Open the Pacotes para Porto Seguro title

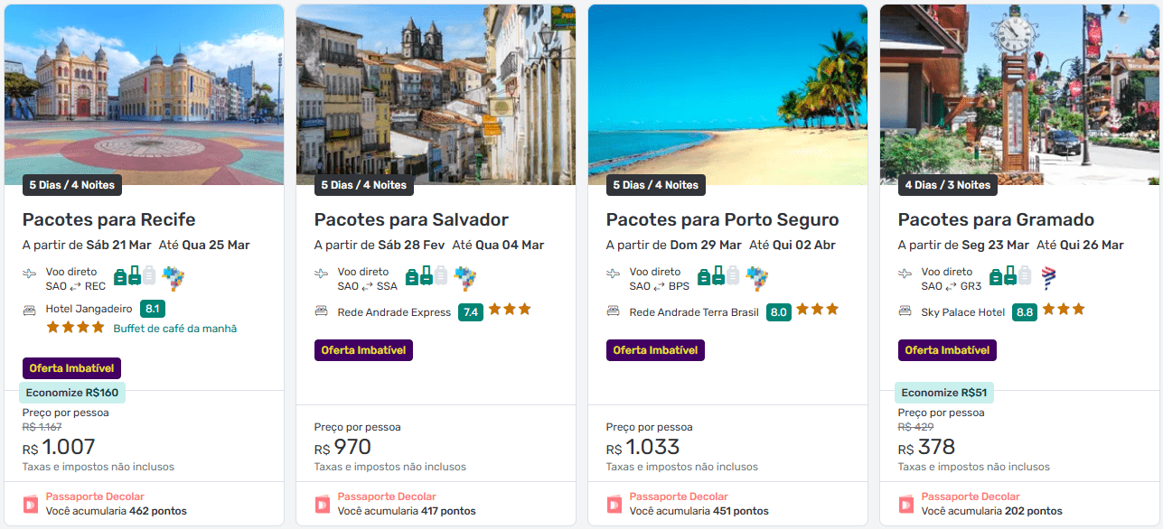click(x=722, y=219)
